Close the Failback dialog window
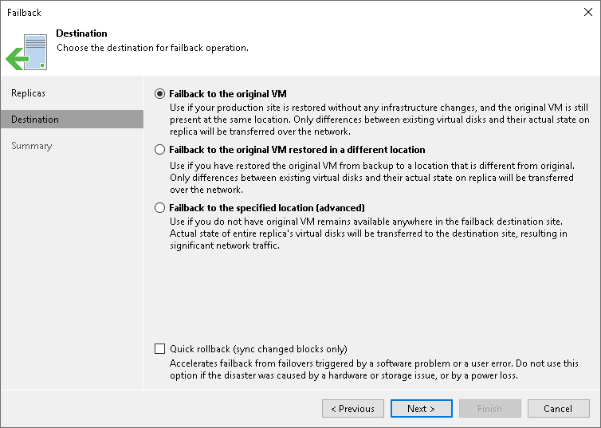Image resolution: width=601 pixels, height=428 pixels. click(586, 13)
